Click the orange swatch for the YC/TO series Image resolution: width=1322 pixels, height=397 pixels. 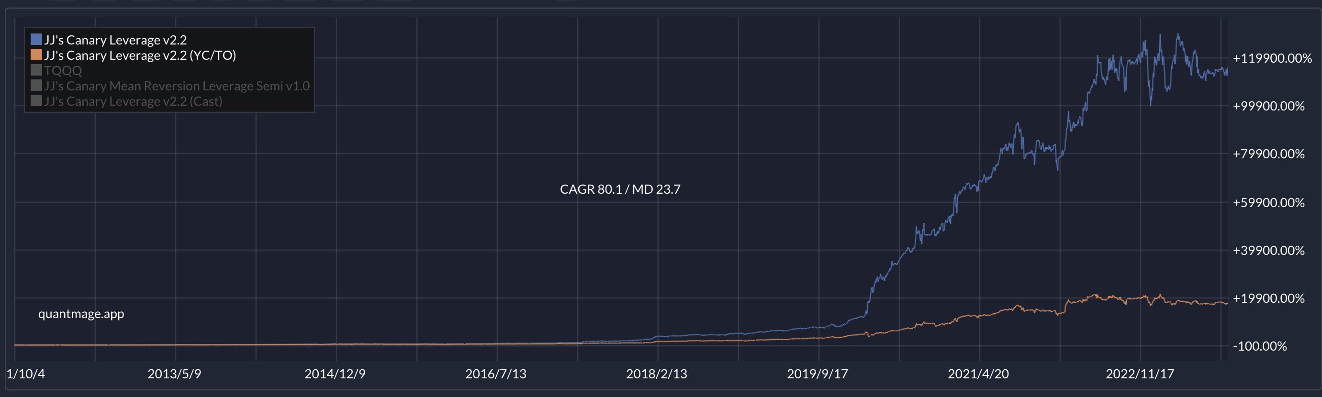click(x=36, y=55)
